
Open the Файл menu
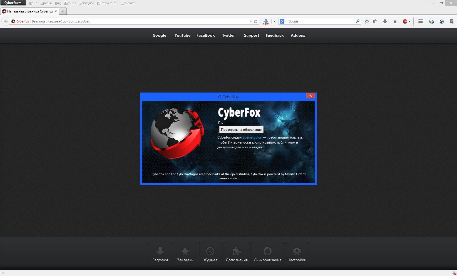click(x=33, y=3)
